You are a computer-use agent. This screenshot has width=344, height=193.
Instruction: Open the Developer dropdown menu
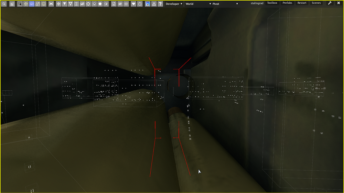coord(174,4)
